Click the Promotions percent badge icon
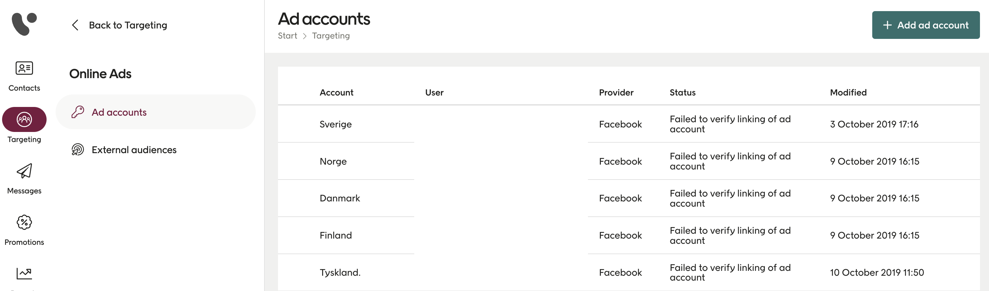This screenshot has height=291, width=989. point(24,223)
